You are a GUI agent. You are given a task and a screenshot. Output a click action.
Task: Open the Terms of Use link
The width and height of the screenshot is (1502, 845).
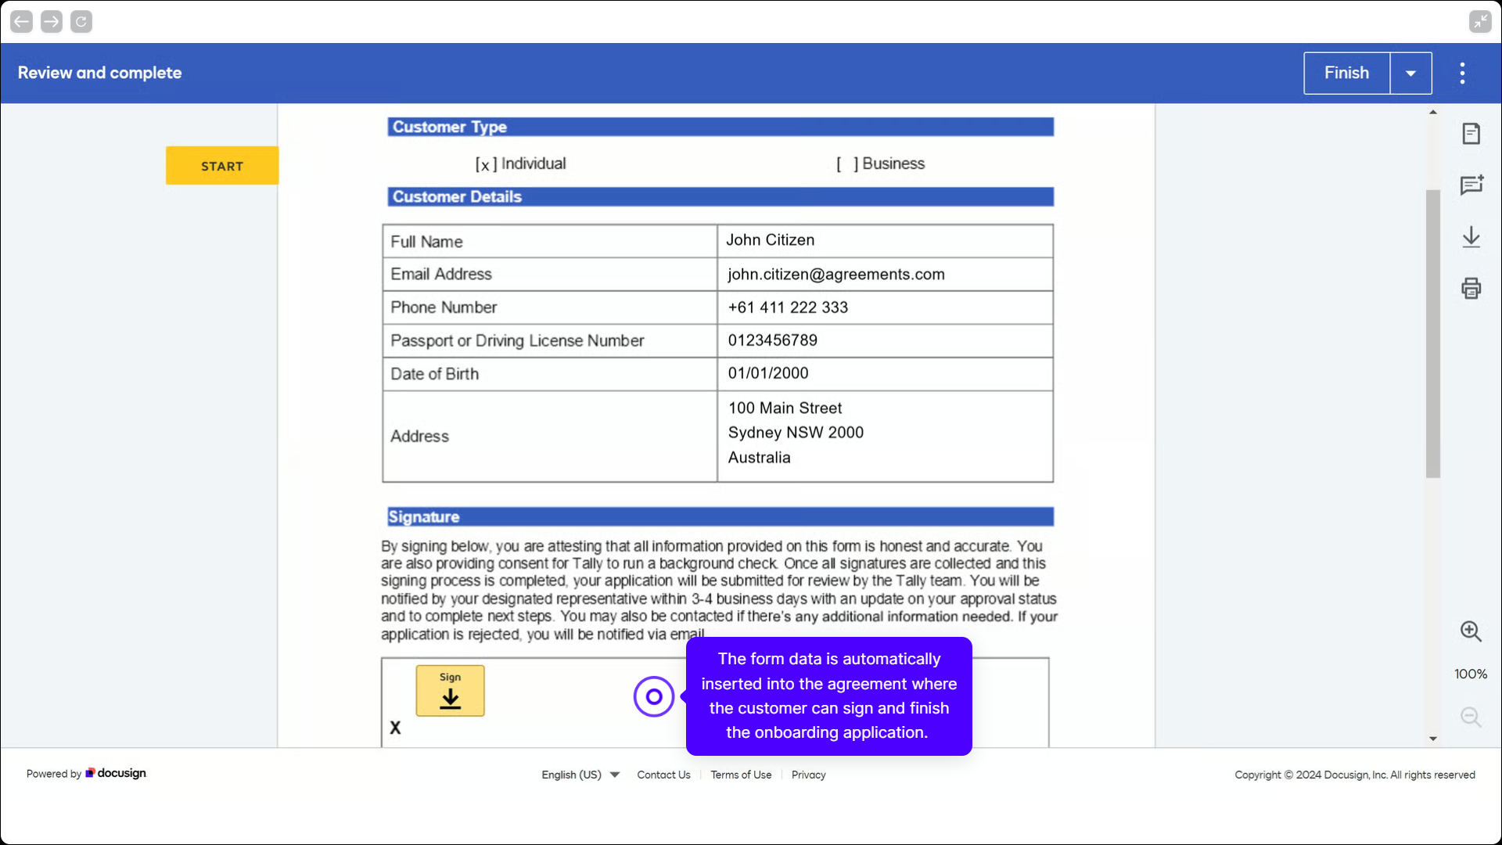point(741,775)
